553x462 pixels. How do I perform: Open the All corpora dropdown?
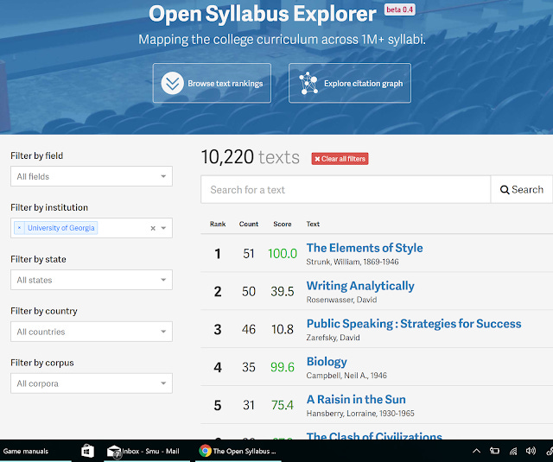pos(92,383)
